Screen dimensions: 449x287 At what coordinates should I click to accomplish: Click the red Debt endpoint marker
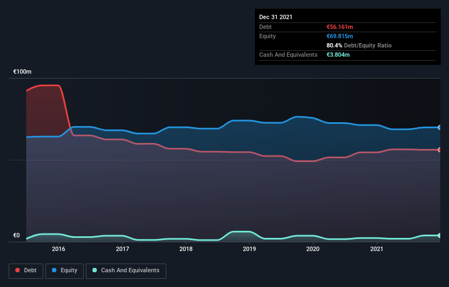tap(440, 150)
